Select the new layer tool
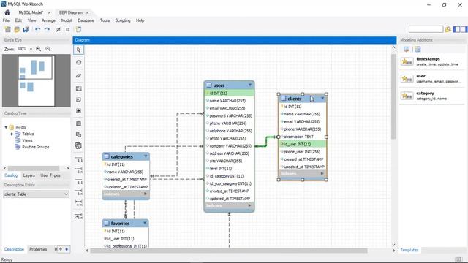 click(78, 88)
